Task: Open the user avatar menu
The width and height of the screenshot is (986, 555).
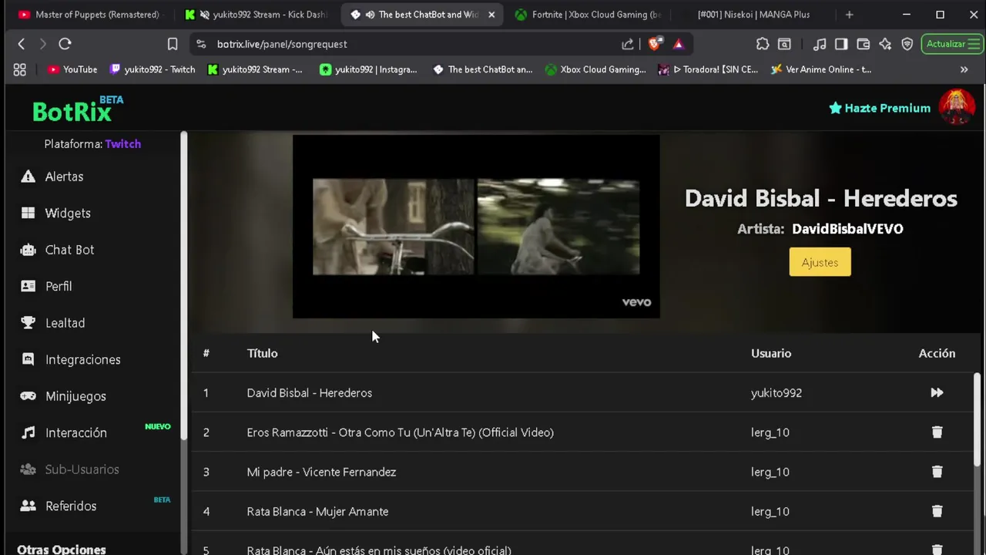Action: (957, 107)
